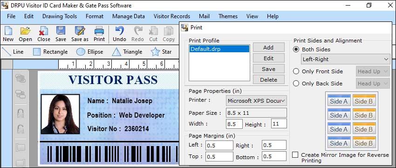This screenshot has width=396, height=168.
Task: Click the Cut icon
Action: (153, 34)
